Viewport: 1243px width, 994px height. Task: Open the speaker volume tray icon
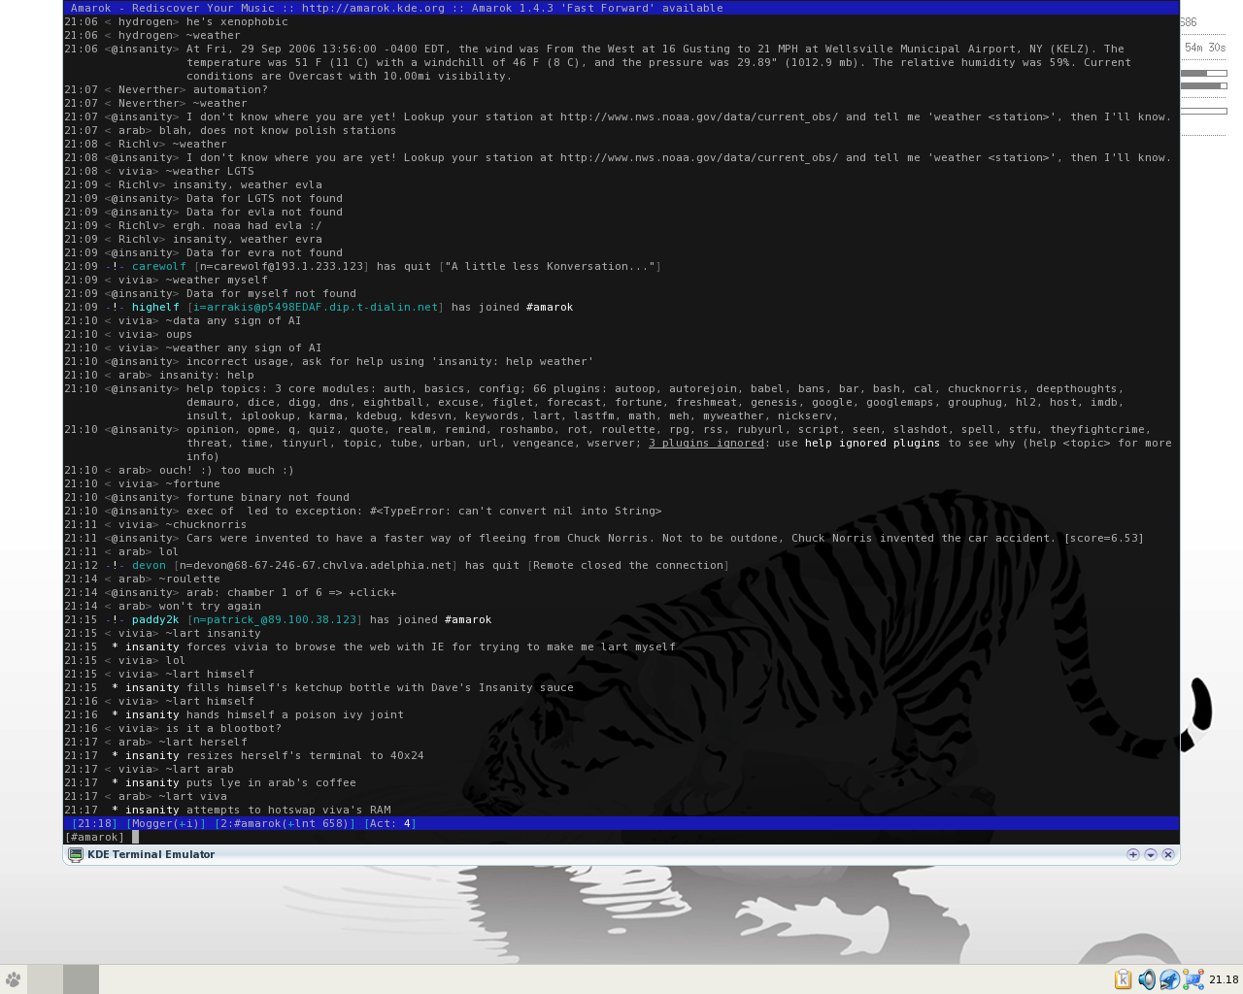coord(1147,979)
